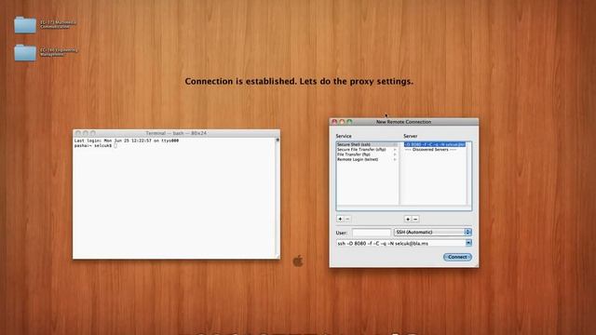596x335 pixels.
Task: Select the Engineering Management desktop folder
Action: coord(25,52)
